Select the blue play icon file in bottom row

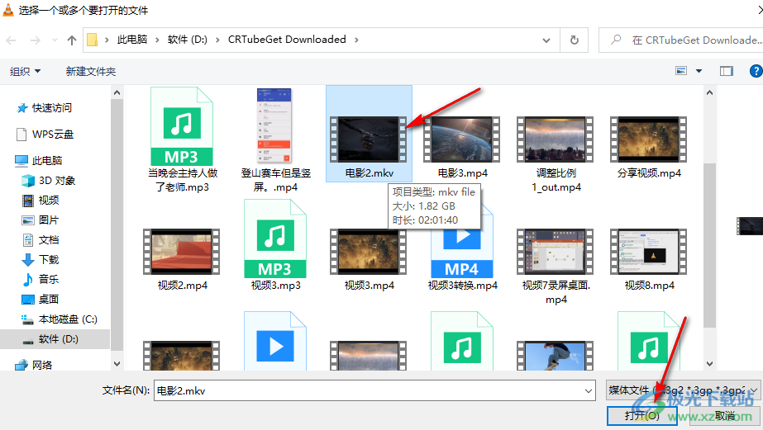pos(275,341)
